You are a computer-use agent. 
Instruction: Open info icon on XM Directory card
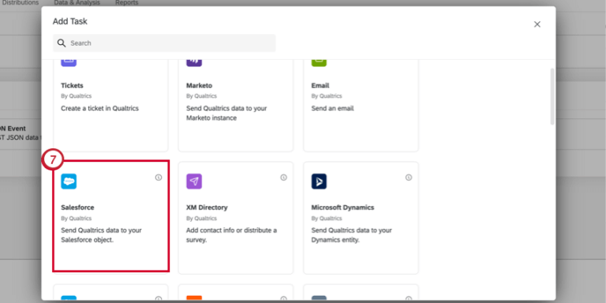point(284,178)
